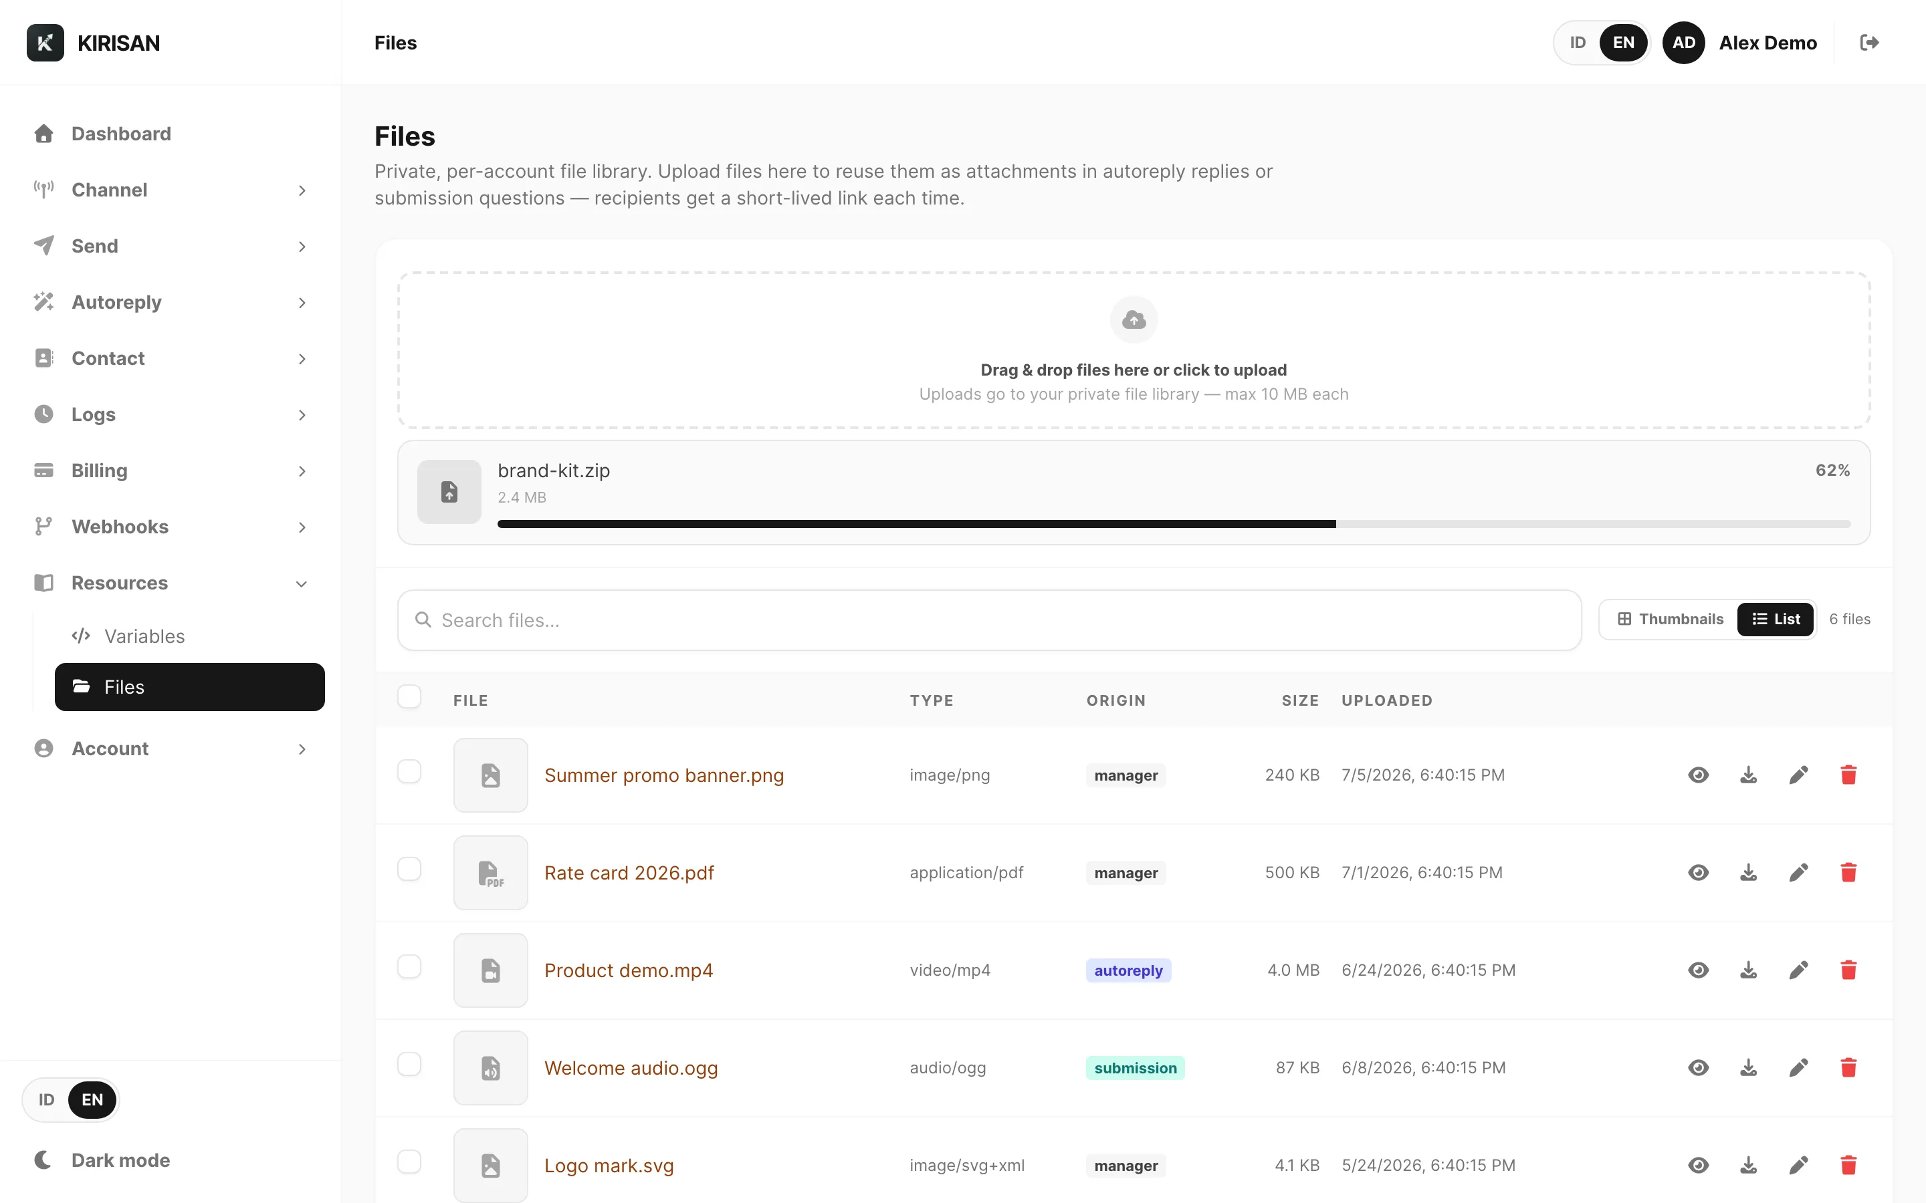Expand the Contact menu
The height and width of the screenshot is (1203, 1926).
tap(171, 358)
